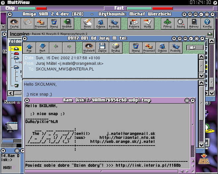Click Przenieś in main YAM toolbar
Image resolution: width=218 pixels, height=174 pixels.
tap(41, 23)
